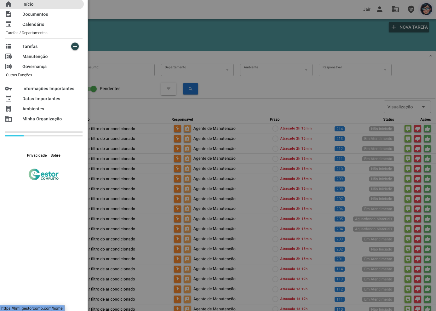Click the add task plus icon beside Tarefas
The height and width of the screenshot is (311, 436).
pyautogui.click(x=75, y=46)
